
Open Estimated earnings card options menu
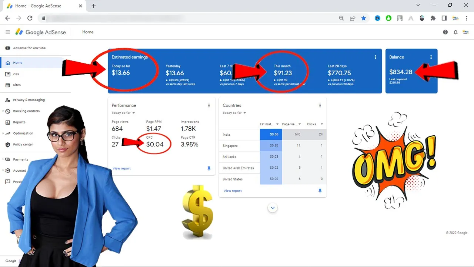coord(375,57)
